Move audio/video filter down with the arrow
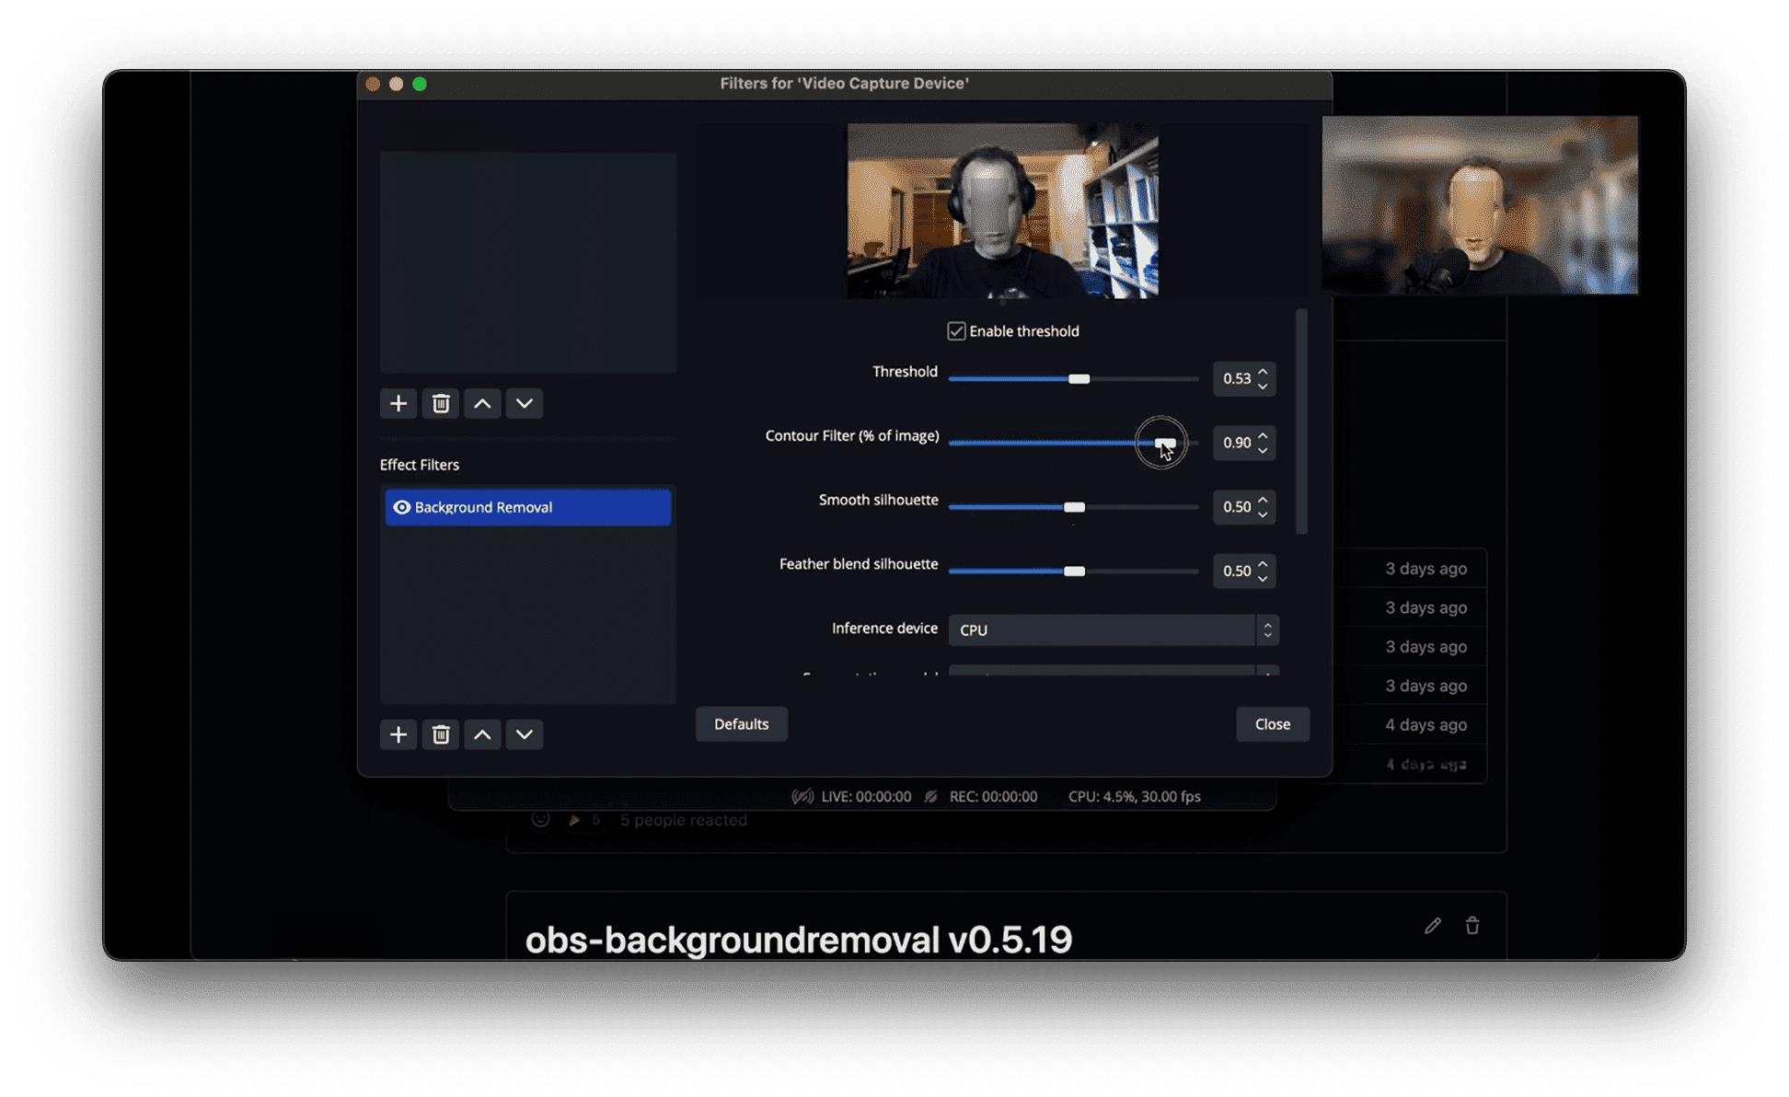 tap(525, 403)
